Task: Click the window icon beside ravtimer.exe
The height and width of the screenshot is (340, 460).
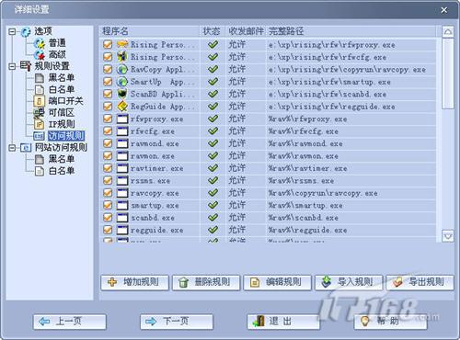Action: [122, 168]
